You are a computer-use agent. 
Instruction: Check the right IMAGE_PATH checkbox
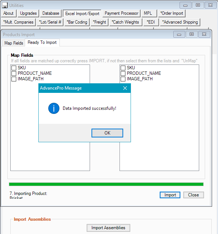click(x=123, y=79)
